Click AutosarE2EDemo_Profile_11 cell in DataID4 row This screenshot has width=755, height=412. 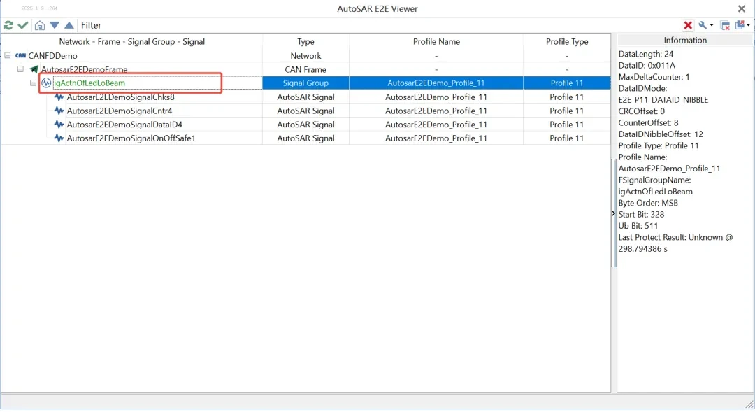click(x=436, y=125)
